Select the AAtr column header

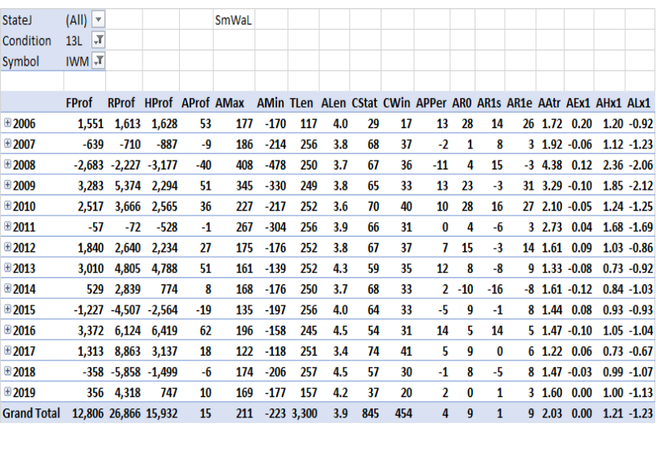tap(549, 103)
